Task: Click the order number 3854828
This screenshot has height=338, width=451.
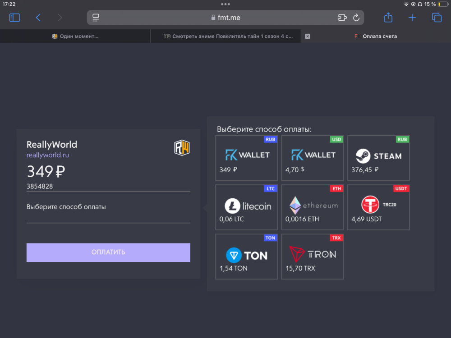Action: (40, 186)
